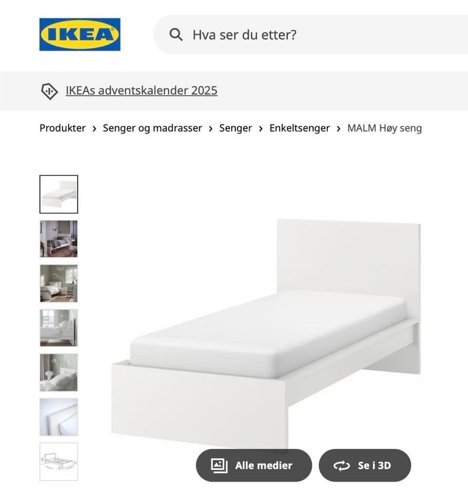Open the Enkeltsenger breadcrumb link
The height and width of the screenshot is (488, 468).
click(300, 128)
